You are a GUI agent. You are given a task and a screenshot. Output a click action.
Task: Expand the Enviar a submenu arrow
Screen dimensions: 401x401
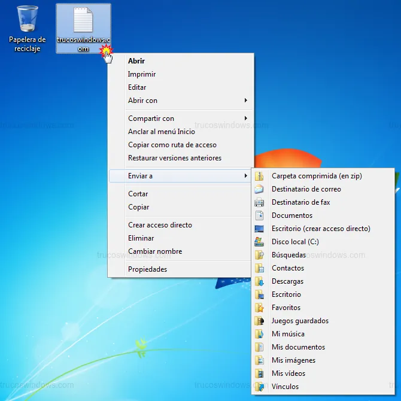(x=245, y=176)
